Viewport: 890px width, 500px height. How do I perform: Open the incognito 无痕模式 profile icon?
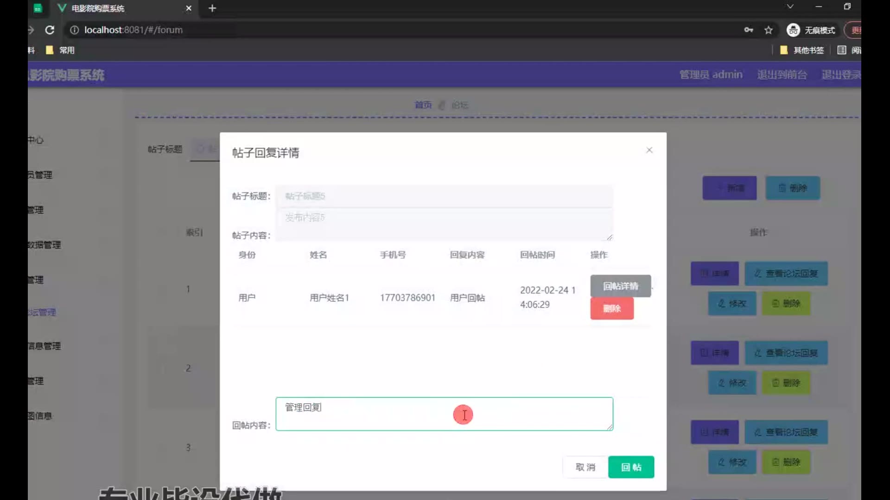click(x=793, y=30)
